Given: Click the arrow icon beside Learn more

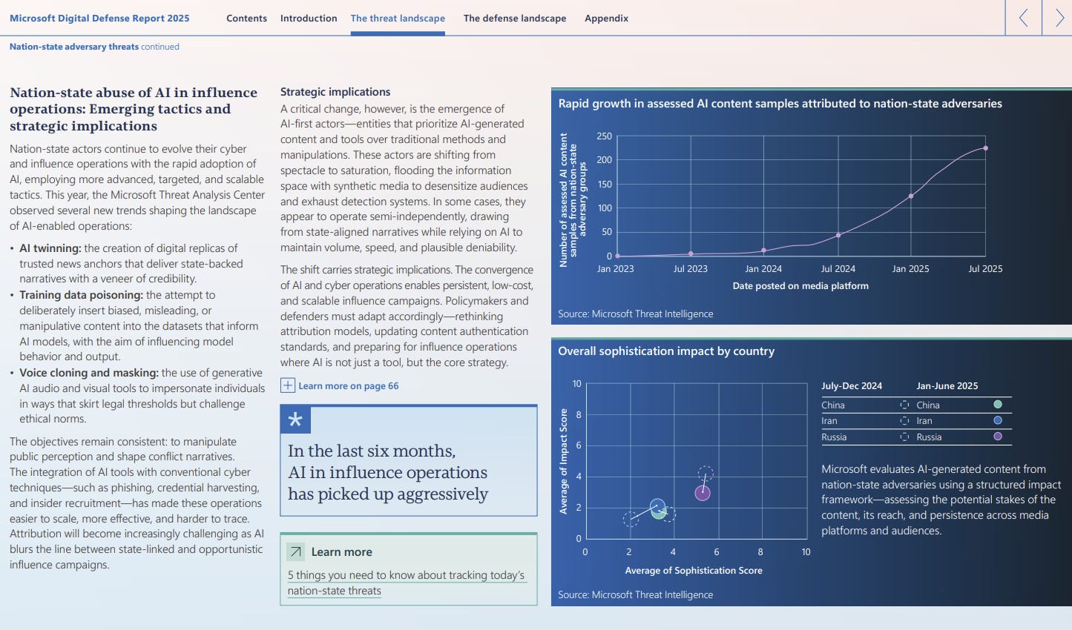Looking at the screenshot, I should [295, 551].
